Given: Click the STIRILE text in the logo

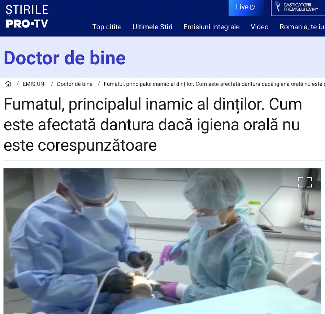Looking at the screenshot, I should click(x=27, y=10).
